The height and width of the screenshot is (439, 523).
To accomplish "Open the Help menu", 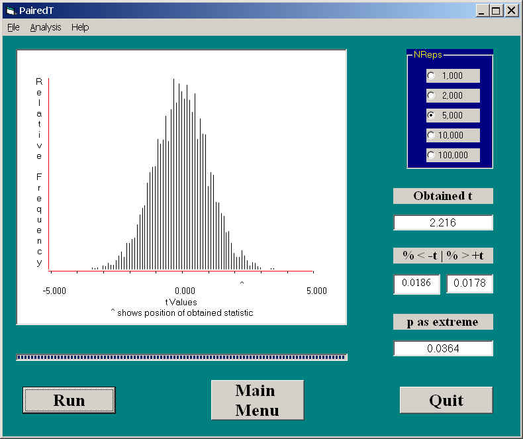I will click(80, 27).
